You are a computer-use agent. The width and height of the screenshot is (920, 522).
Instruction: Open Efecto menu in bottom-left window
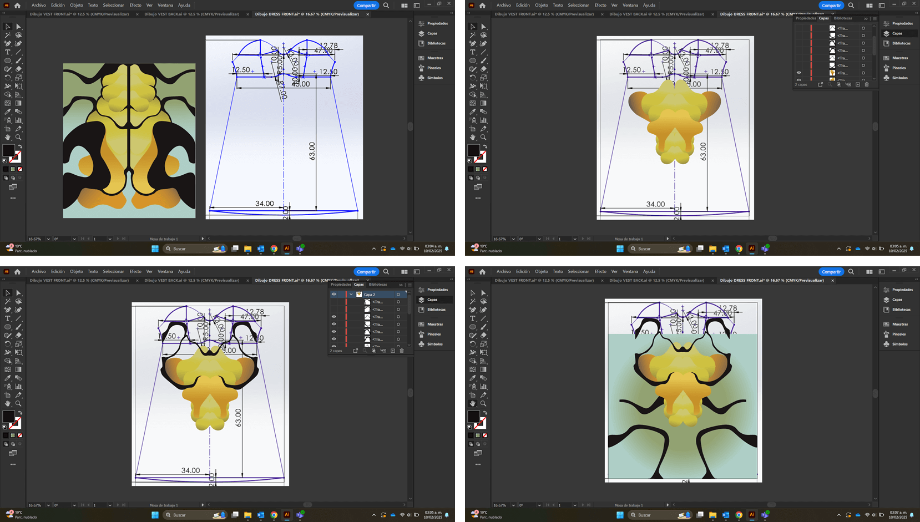(x=135, y=272)
